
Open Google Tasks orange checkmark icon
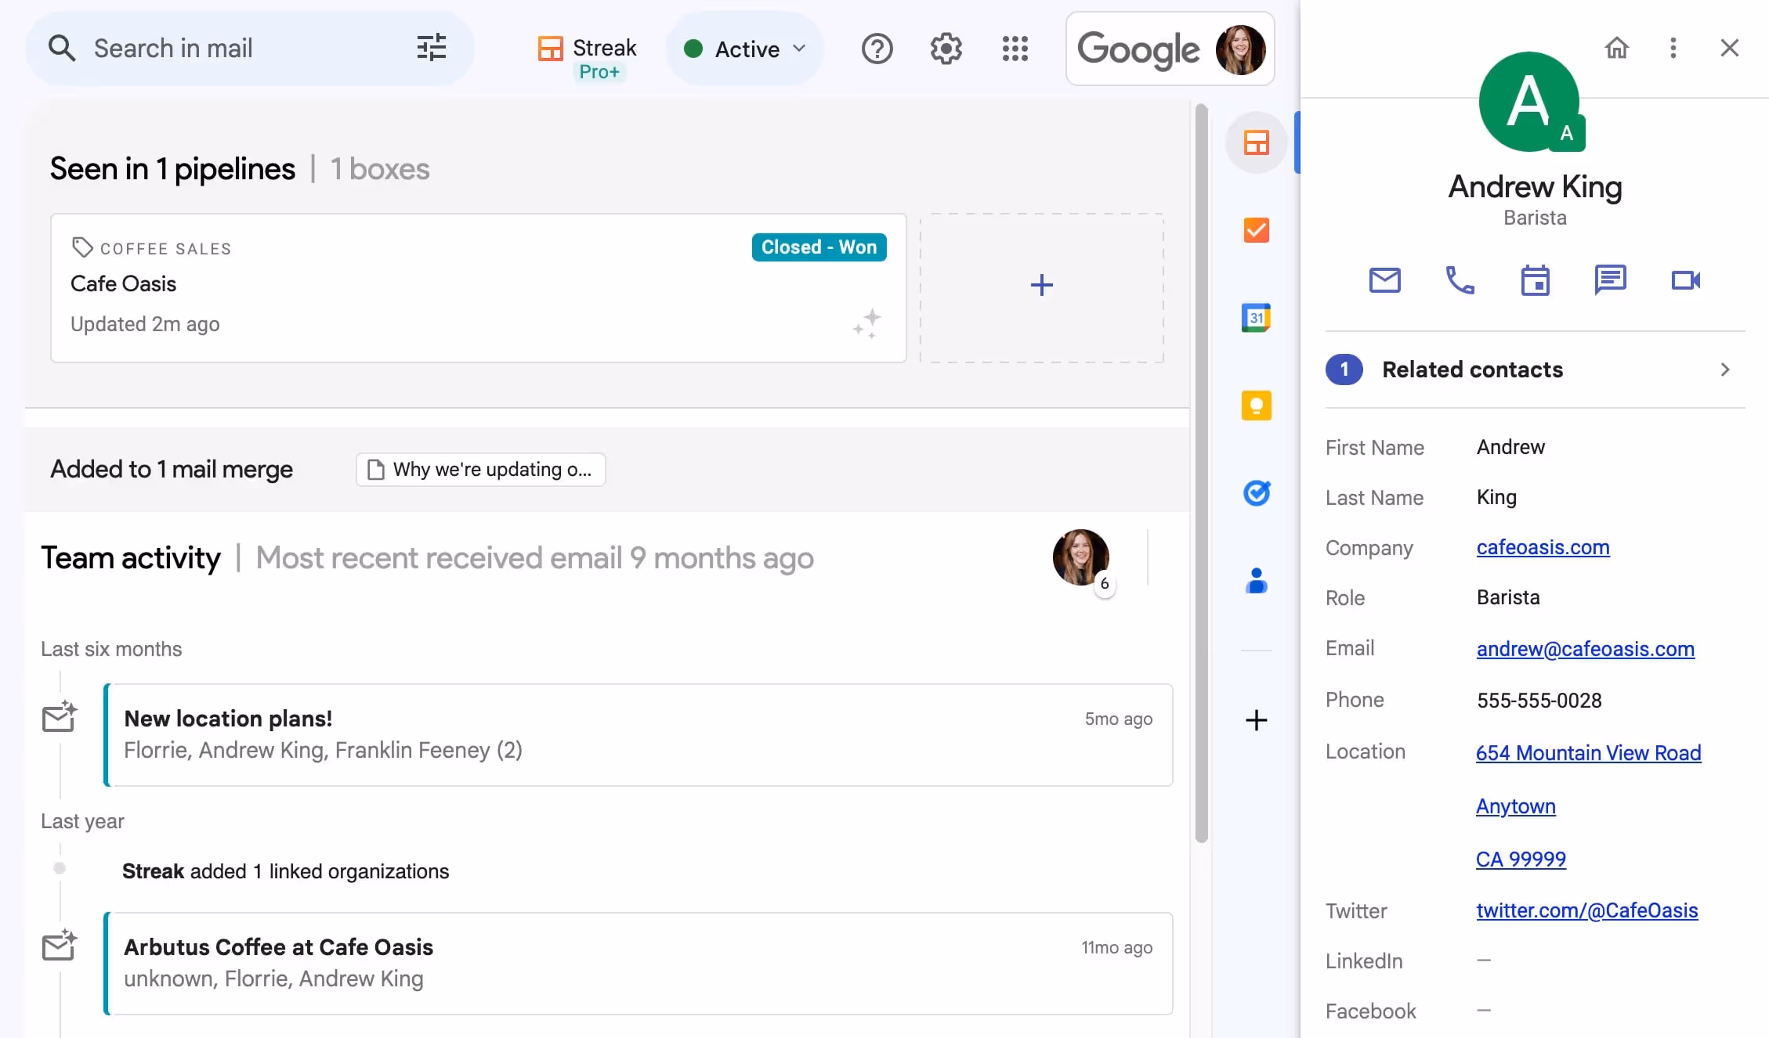tap(1256, 230)
